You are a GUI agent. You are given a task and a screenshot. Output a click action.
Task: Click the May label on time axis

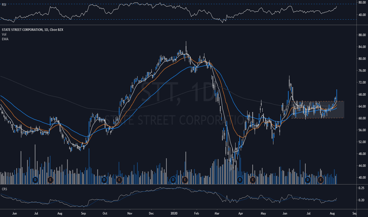coord(263,213)
